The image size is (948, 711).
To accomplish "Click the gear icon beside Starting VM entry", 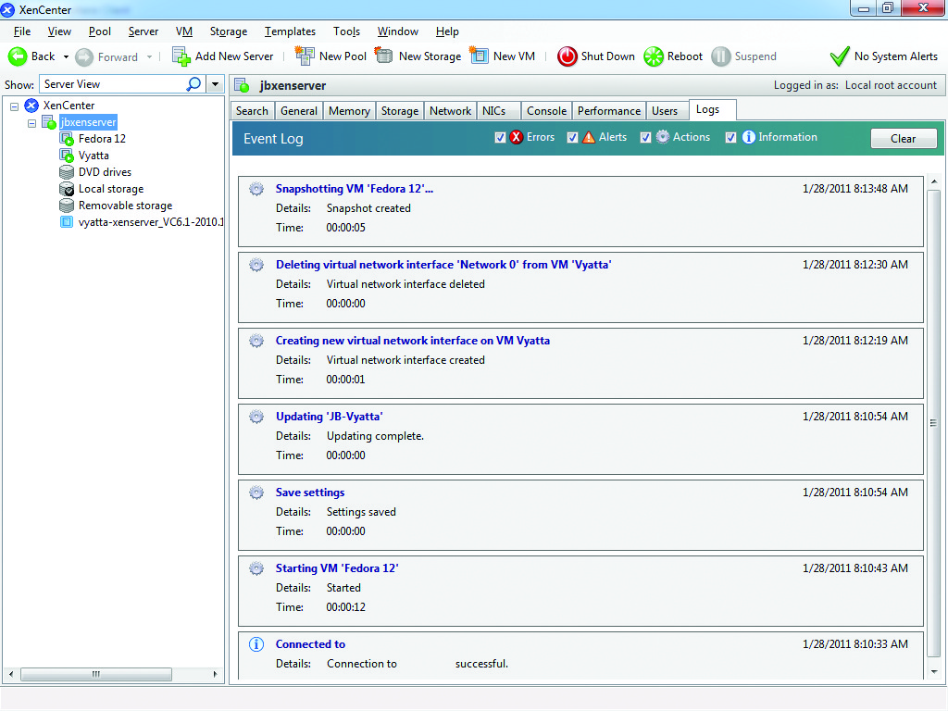I will [x=256, y=568].
